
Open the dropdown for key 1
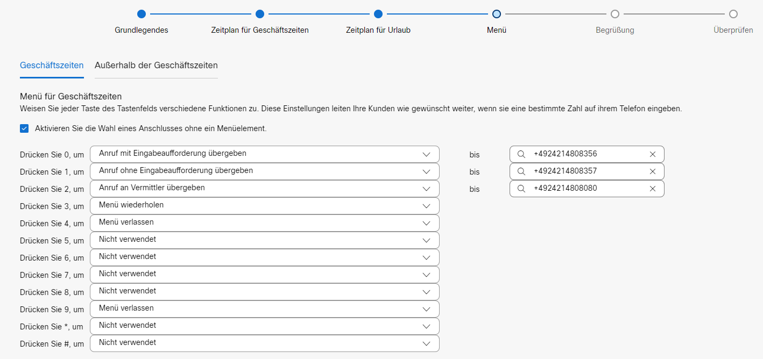click(x=265, y=171)
